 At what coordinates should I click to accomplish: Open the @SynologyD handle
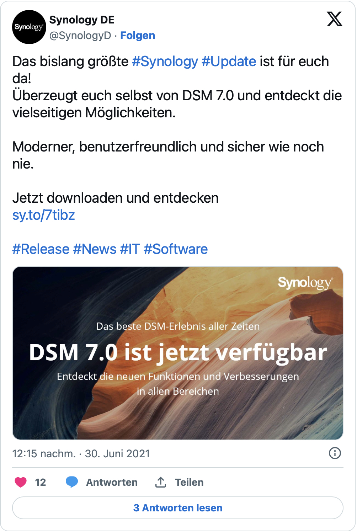click(x=80, y=36)
